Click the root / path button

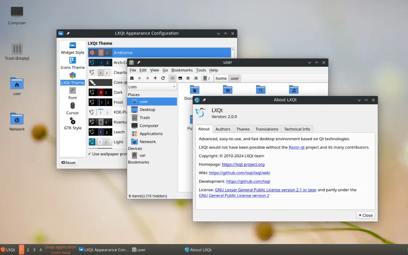click(x=208, y=78)
